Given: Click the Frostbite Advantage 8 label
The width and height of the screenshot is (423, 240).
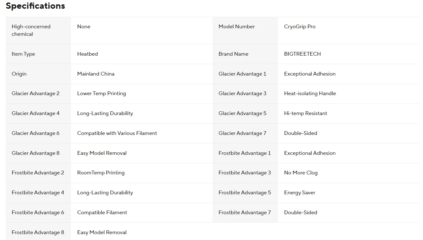Looking at the screenshot, I should [x=38, y=233].
